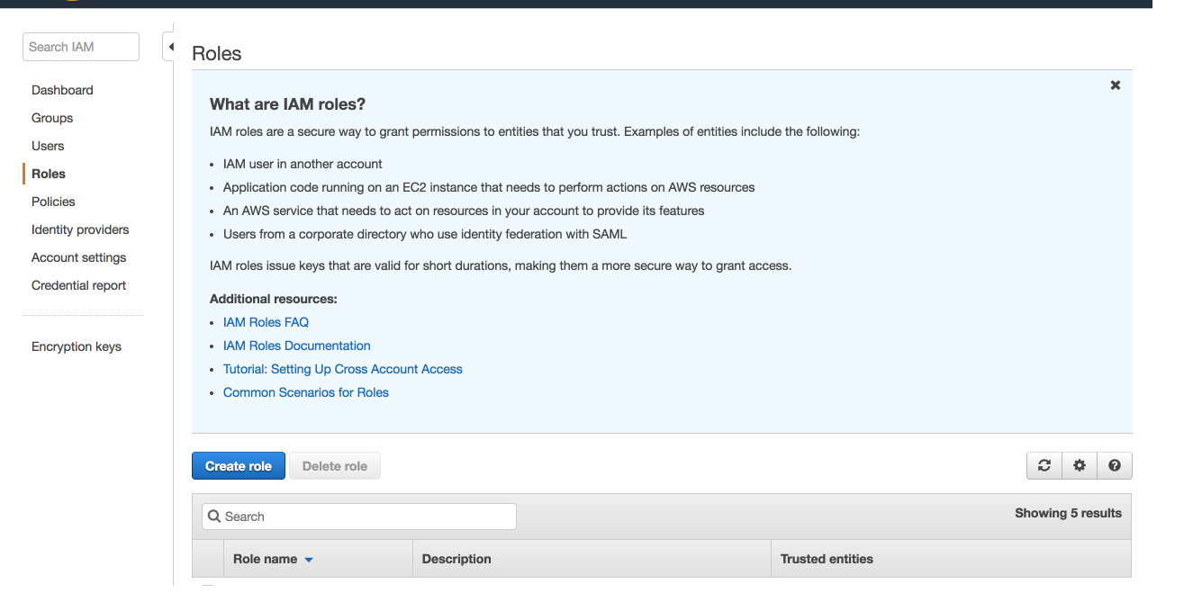Navigate to the Users section
1193x593 pixels.
48,145
